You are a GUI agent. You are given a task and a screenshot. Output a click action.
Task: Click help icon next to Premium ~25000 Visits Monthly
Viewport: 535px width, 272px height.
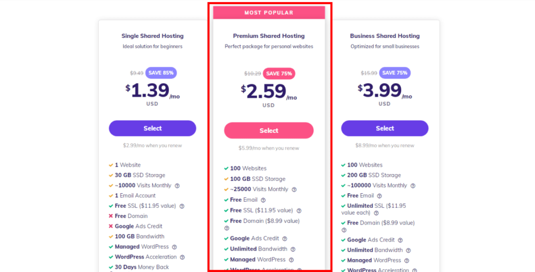[x=294, y=190]
